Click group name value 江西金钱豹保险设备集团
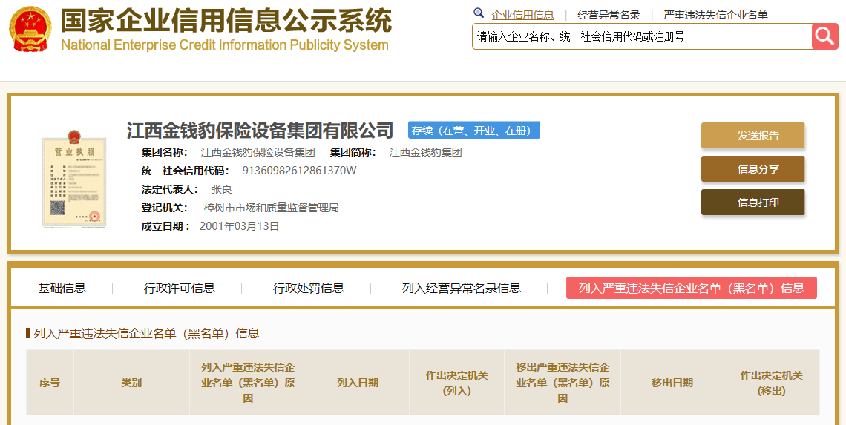The height and width of the screenshot is (425, 846). 258,153
